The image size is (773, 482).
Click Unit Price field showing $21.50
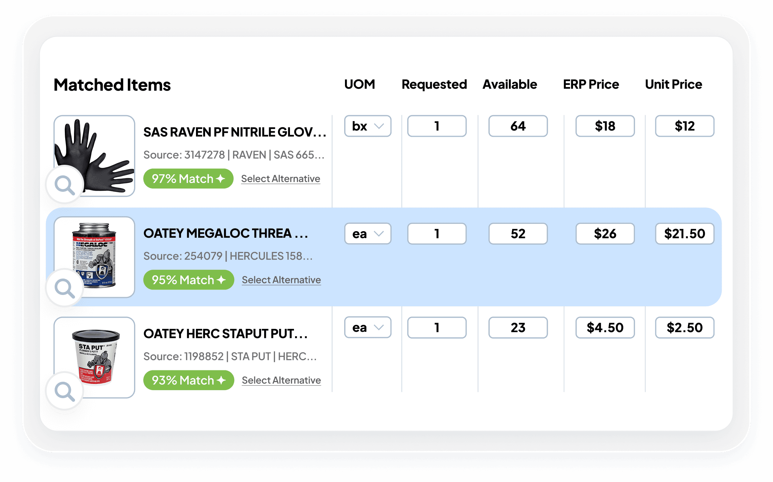point(684,234)
